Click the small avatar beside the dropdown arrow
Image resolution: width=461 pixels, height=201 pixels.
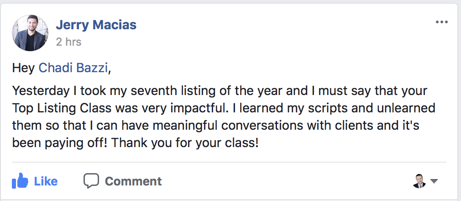pyautogui.click(x=419, y=181)
